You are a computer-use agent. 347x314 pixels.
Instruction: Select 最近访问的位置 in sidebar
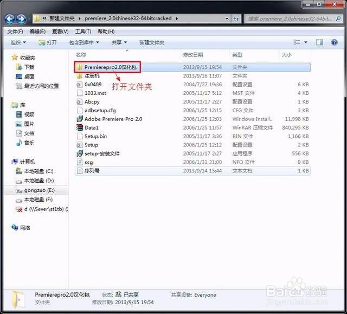coord(41,86)
